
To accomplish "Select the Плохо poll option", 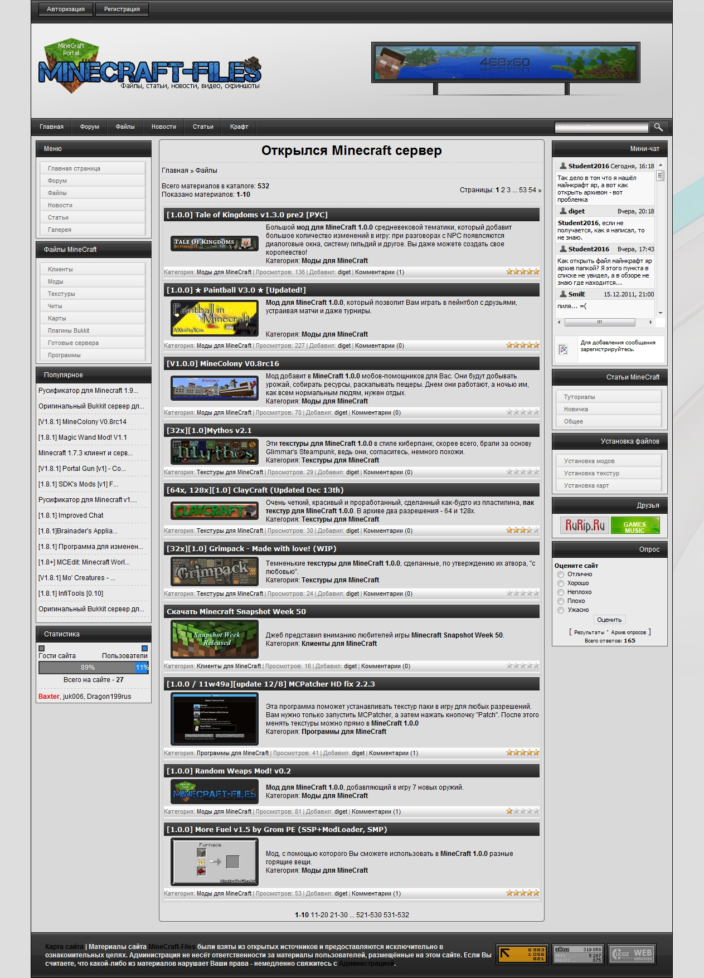I will point(561,601).
